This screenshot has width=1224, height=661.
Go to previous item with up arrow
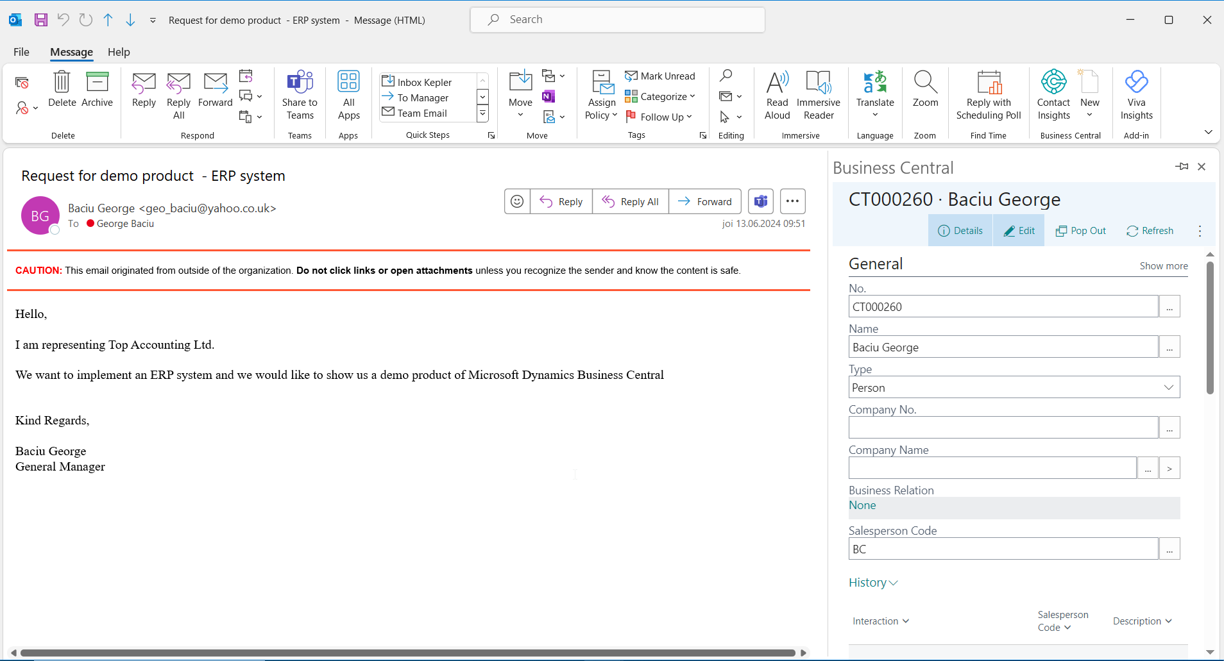[108, 20]
